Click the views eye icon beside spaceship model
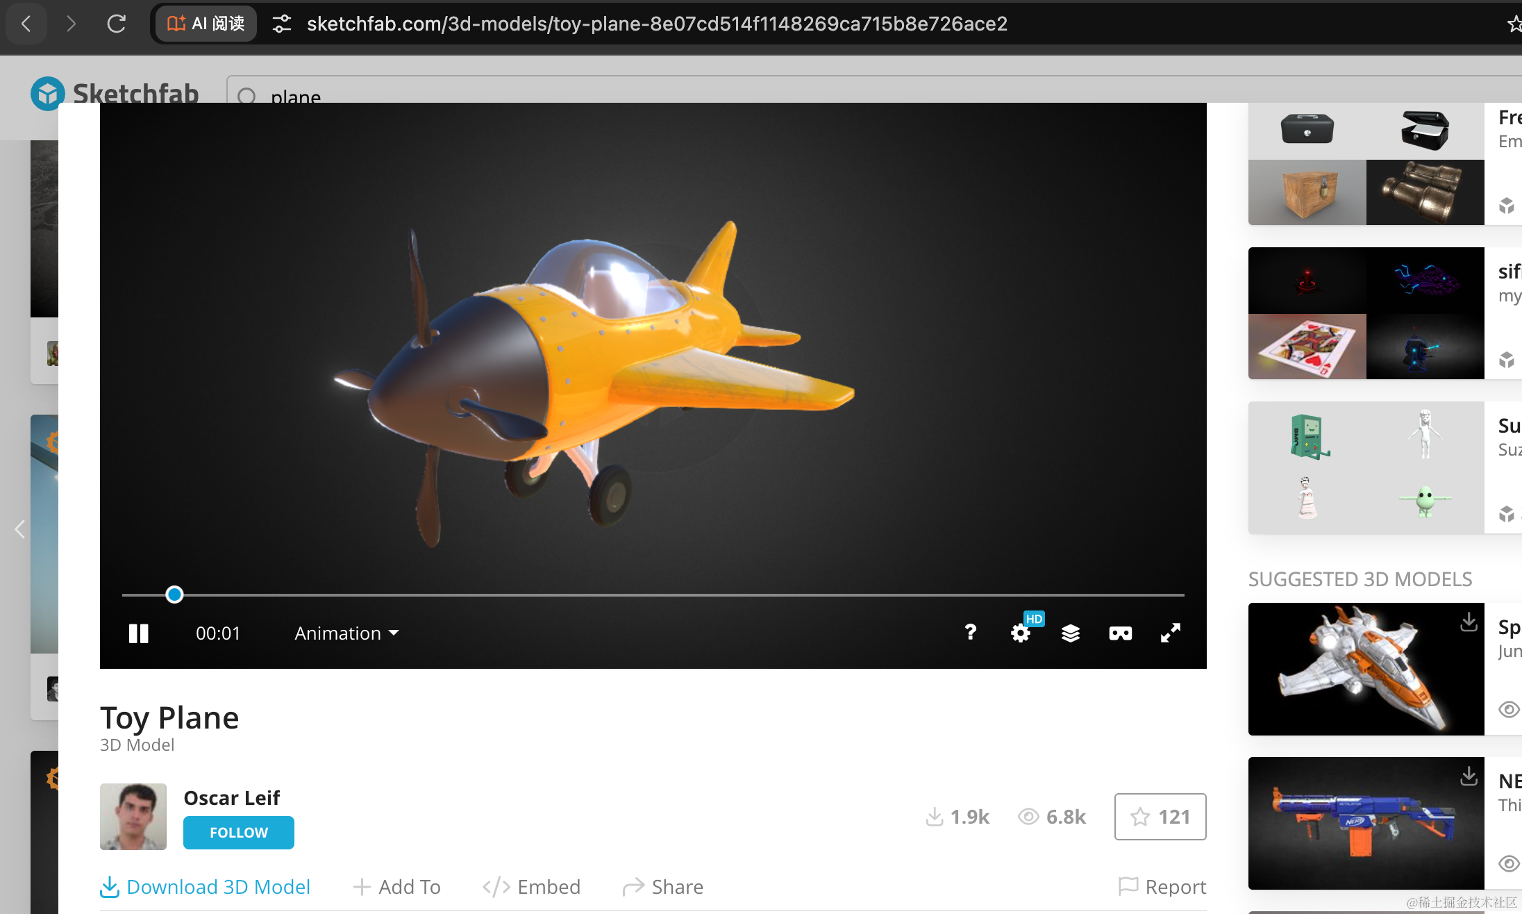The width and height of the screenshot is (1522, 914). click(x=1509, y=709)
